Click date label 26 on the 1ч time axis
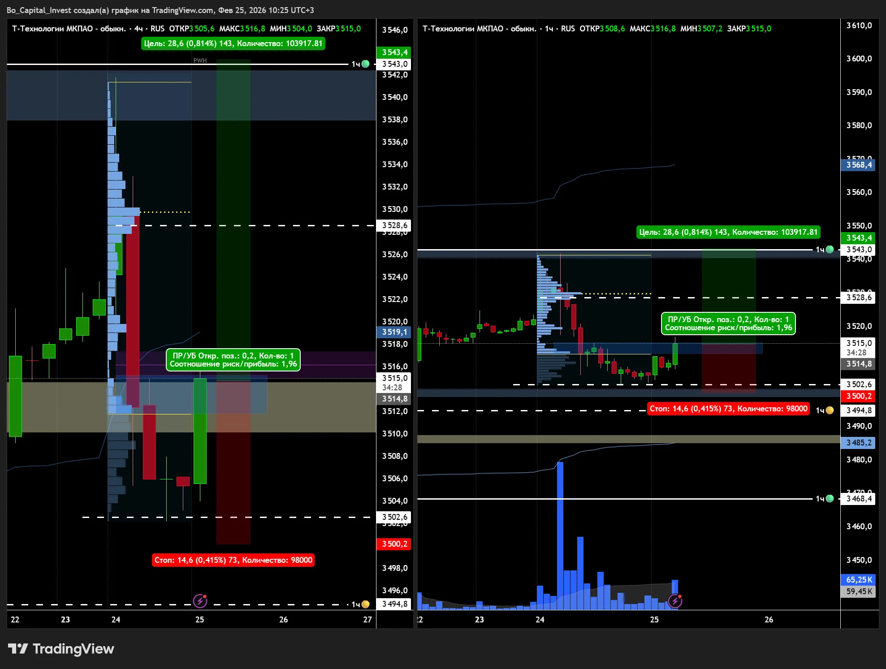The height and width of the screenshot is (669, 886). pyautogui.click(x=769, y=620)
